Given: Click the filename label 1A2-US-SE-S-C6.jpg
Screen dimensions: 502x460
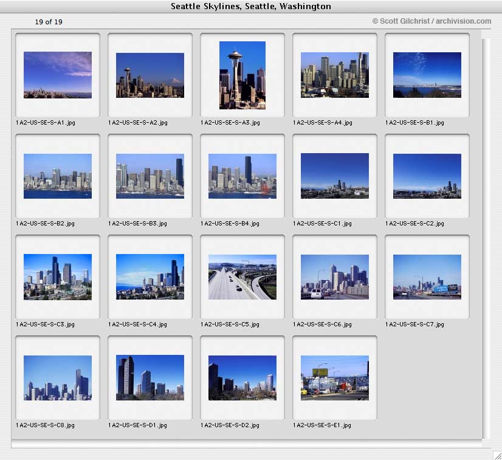Looking at the screenshot, I should coord(322,324).
